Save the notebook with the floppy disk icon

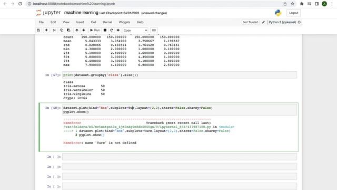[x=38, y=31]
